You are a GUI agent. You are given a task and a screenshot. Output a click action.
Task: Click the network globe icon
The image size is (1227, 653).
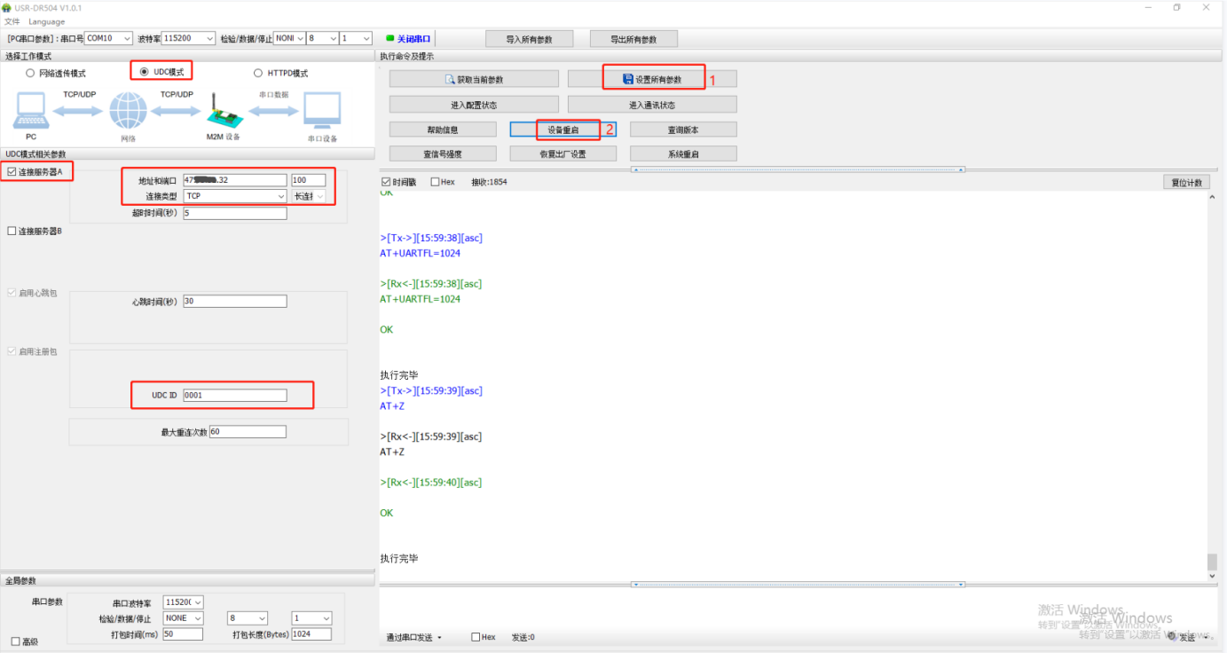click(128, 112)
